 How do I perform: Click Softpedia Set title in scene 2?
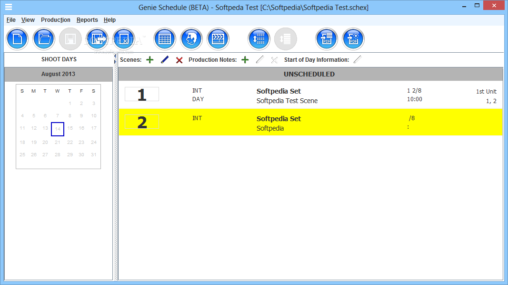(x=279, y=119)
